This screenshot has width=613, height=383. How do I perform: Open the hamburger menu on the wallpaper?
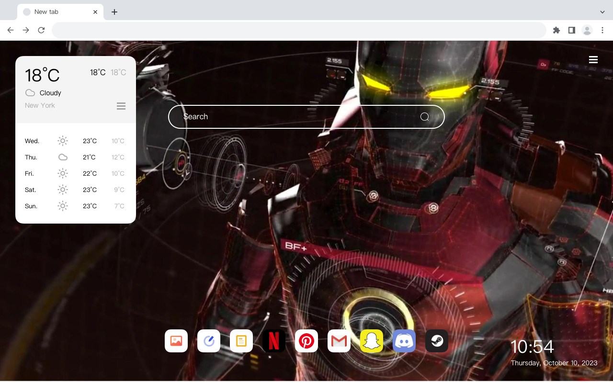tap(593, 60)
